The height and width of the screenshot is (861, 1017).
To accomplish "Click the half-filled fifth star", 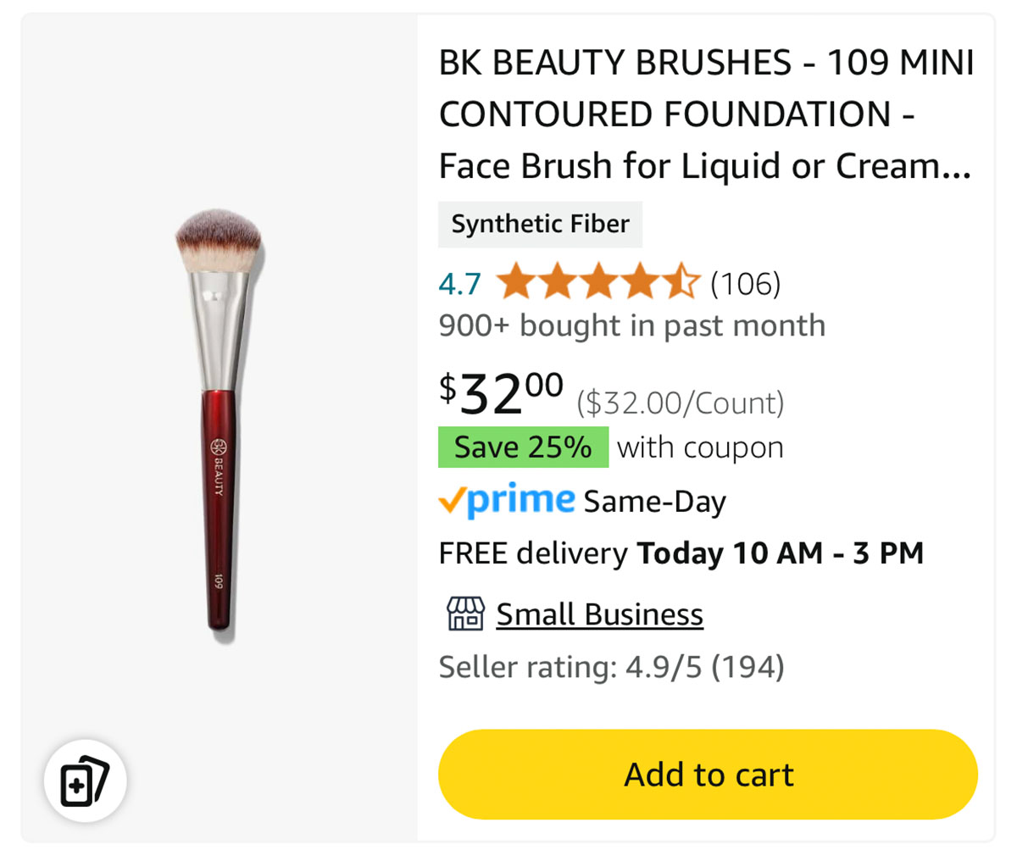I will (x=681, y=282).
